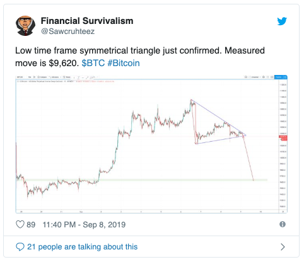Click the chart camera snapshot icon
The width and height of the screenshot is (304, 262).
tap(272, 77)
